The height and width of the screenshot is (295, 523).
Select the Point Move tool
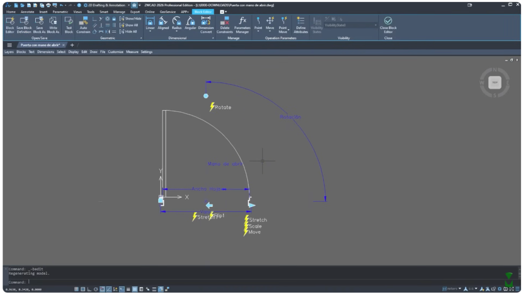coord(283,25)
